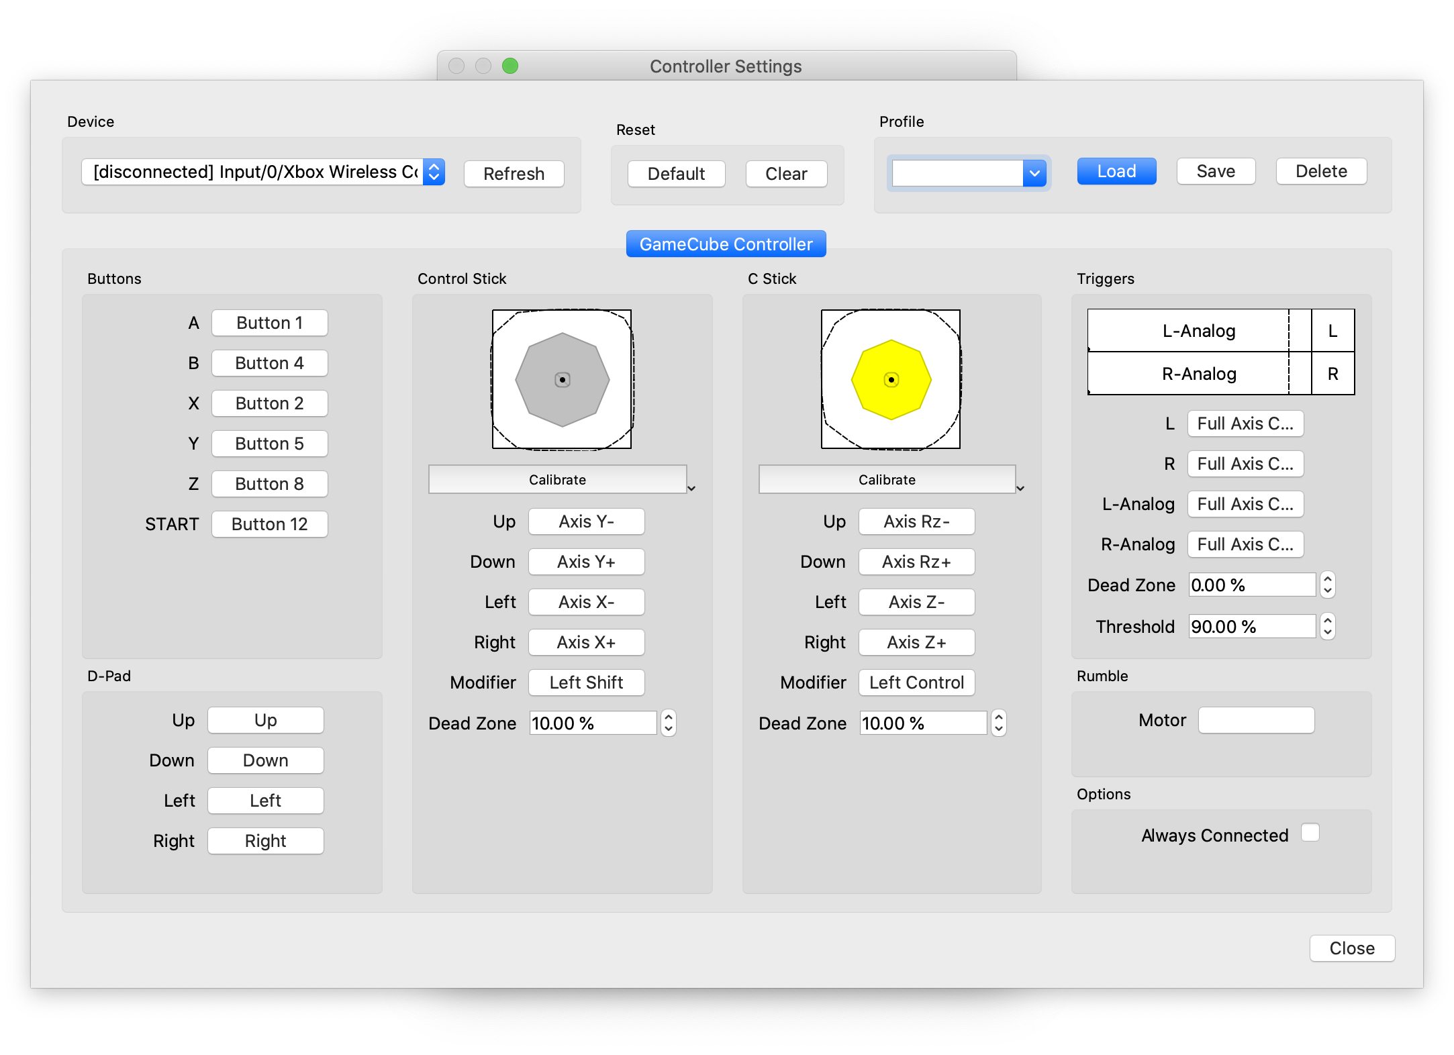Viewport: 1454px width, 1055px height.
Task: Expand the Control Stick Calibrate options
Action: pyautogui.click(x=691, y=488)
